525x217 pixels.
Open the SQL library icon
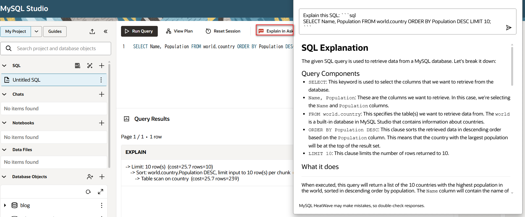[78, 66]
